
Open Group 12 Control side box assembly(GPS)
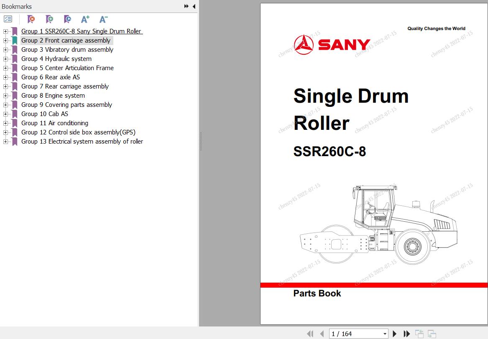tap(79, 132)
